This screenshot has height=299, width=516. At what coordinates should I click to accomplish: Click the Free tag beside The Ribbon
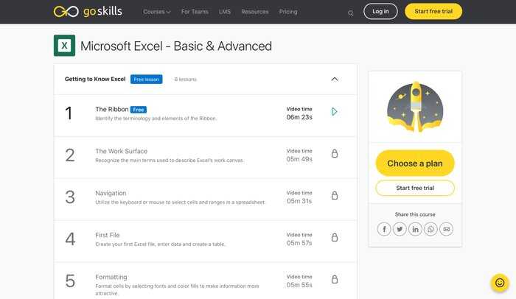[x=139, y=110]
